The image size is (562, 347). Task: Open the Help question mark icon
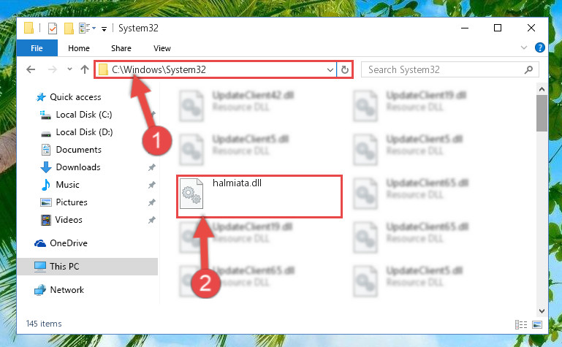coord(540,47)
